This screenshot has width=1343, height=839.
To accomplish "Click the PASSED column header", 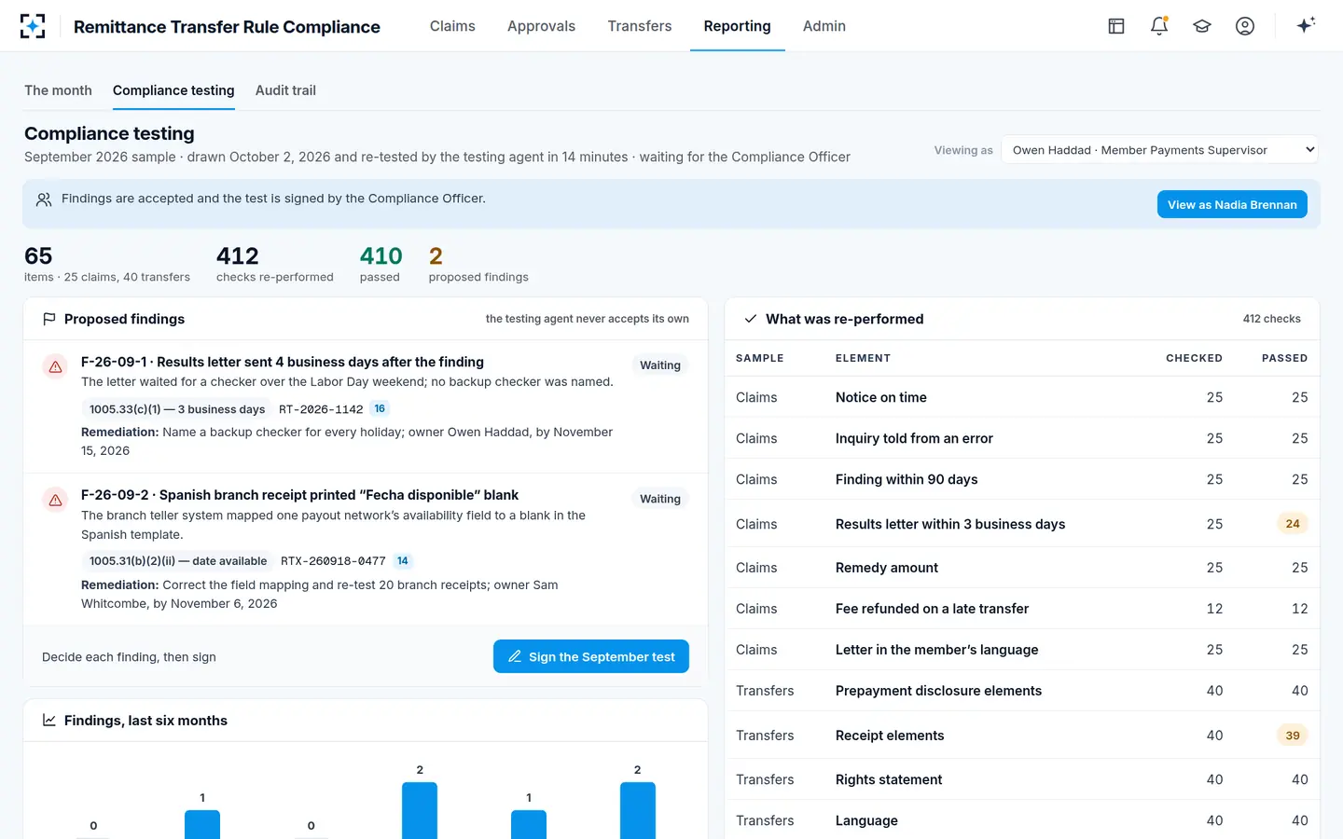I will [1284, 358].
